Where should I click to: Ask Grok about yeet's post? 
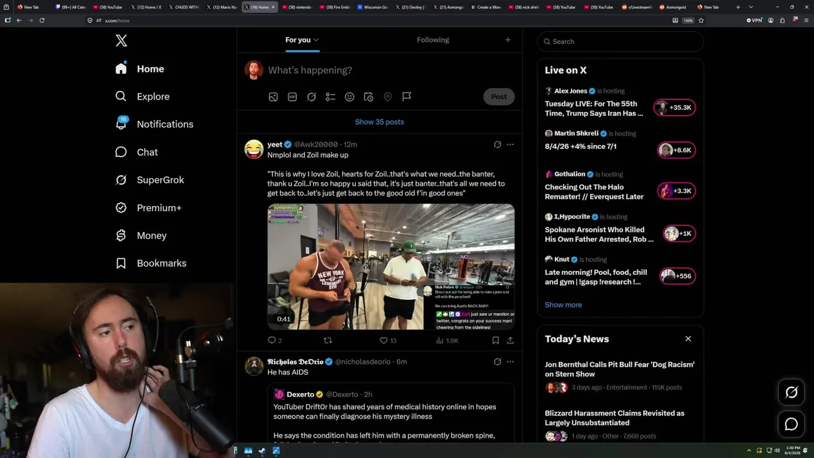(497, 144)
